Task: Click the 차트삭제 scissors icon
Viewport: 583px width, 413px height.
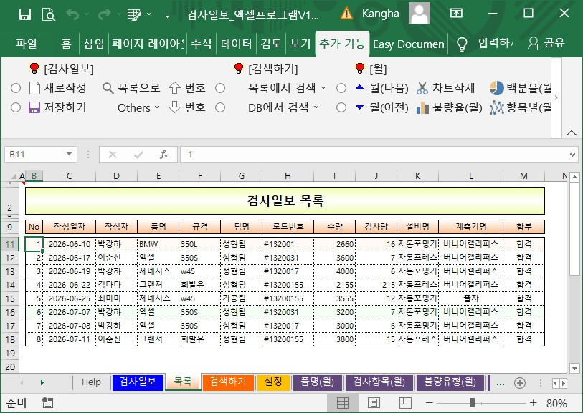Action: point(422,88)
